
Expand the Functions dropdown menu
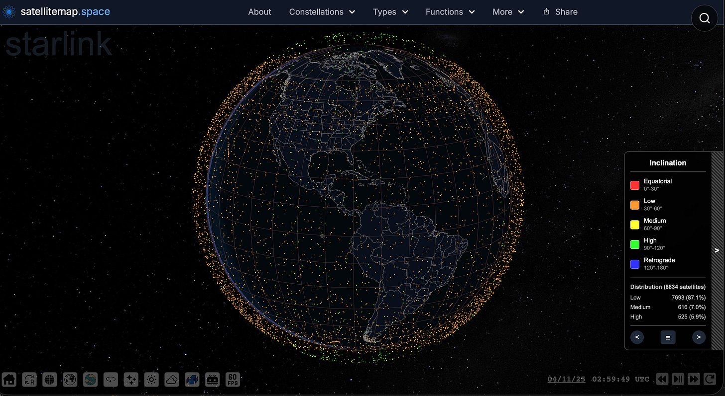click(450, 12)
